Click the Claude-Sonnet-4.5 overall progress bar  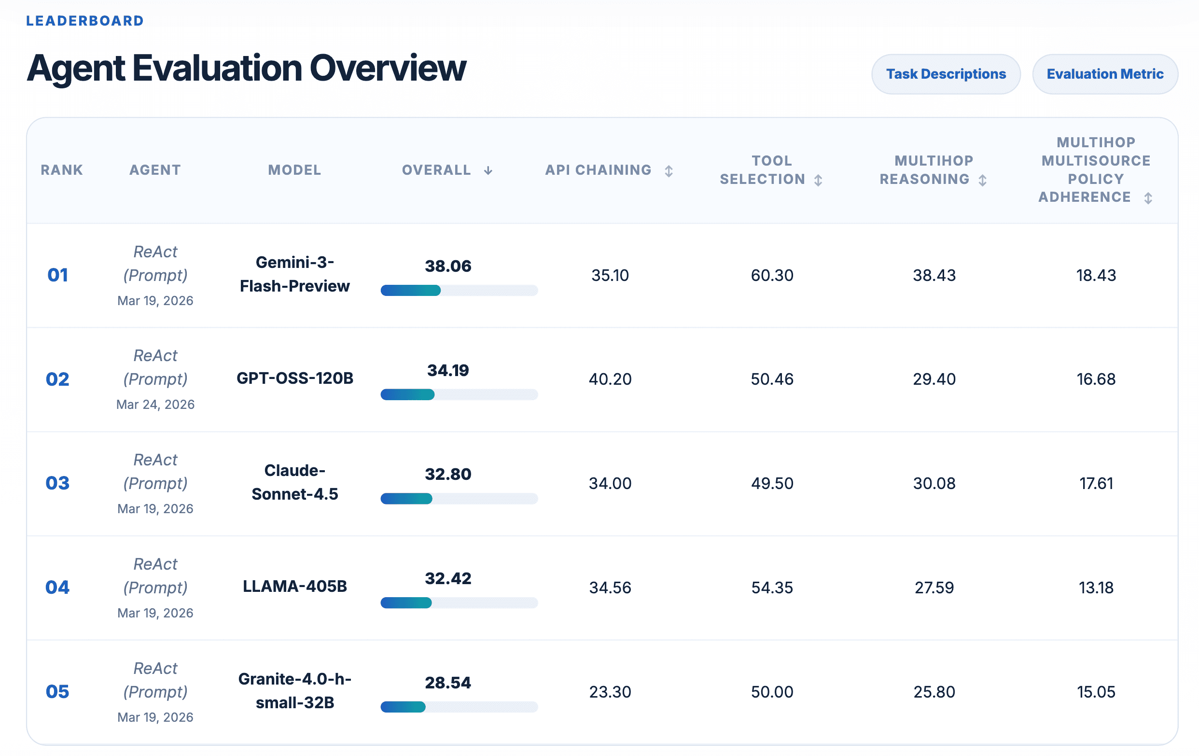click(x=459, y=499)
